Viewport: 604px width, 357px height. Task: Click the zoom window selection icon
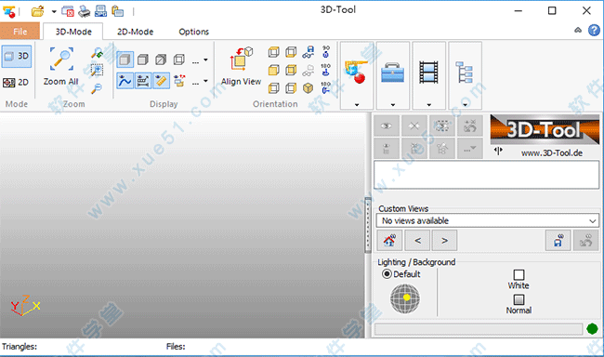click(97, 70)
